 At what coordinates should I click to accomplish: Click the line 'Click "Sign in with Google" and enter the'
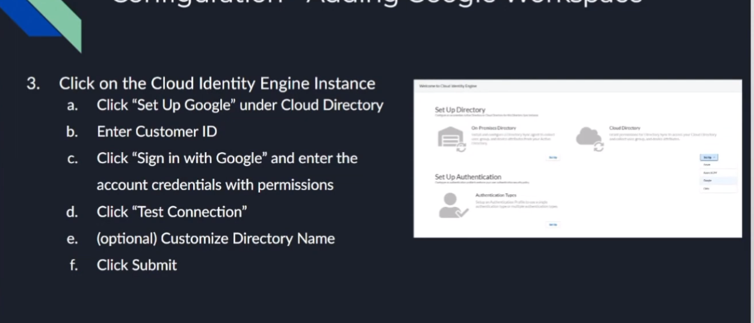click(227, 159)
